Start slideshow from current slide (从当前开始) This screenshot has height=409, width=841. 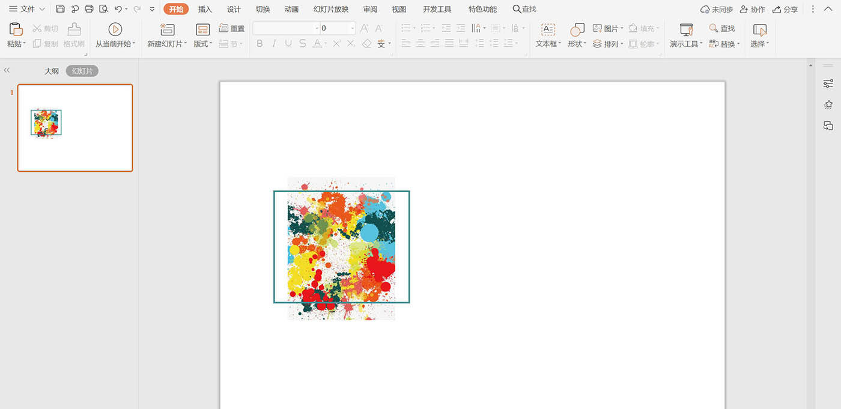tap(115, 35)
